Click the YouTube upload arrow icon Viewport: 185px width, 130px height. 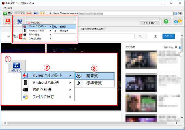155,36
